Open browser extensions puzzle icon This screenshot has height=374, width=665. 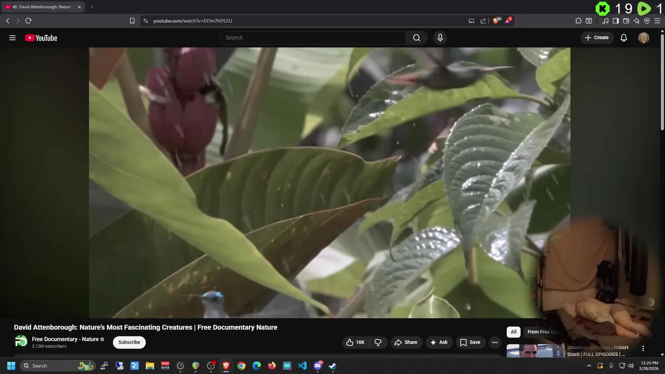[x=578, y=21]
